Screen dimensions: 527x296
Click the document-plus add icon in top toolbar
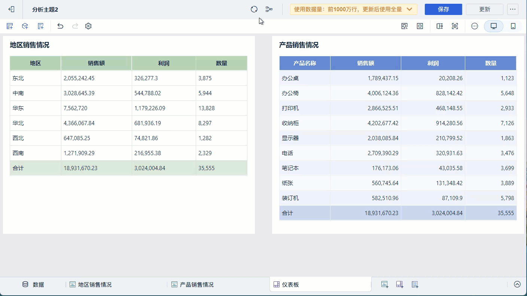click(41, 26)
